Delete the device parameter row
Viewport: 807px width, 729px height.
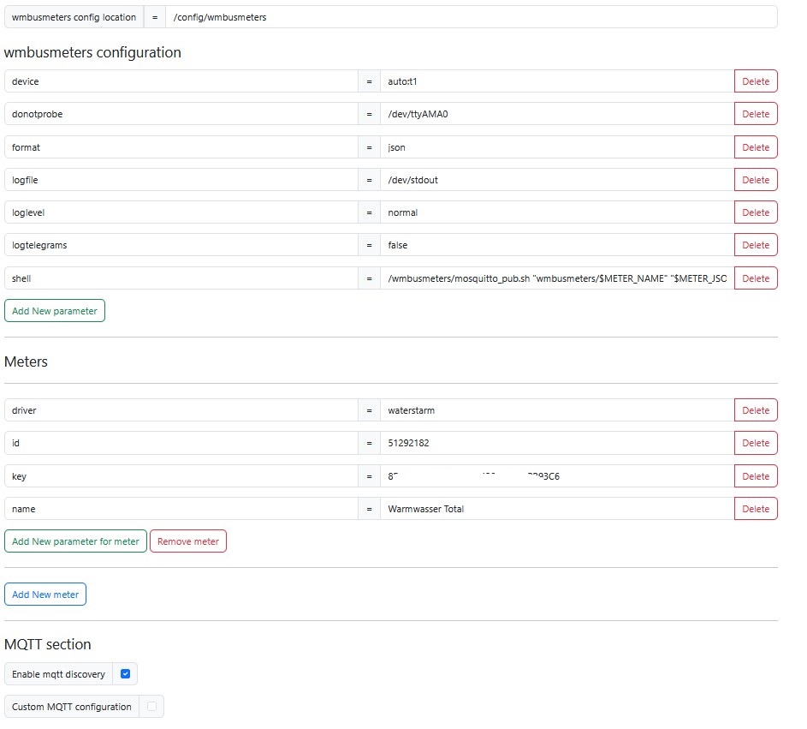coord(755,81)
